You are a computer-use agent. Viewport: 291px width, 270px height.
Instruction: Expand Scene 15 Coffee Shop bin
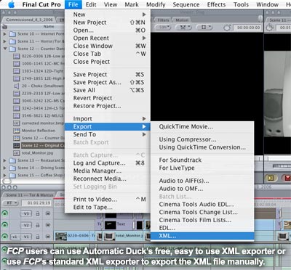[4, 175]
